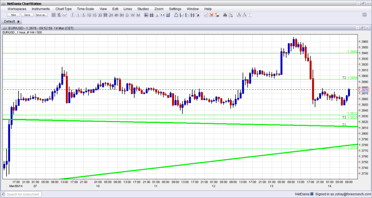Select the 1 minute time scale
The width and height of the screenshot is (372, 198).
pos(78,15)
